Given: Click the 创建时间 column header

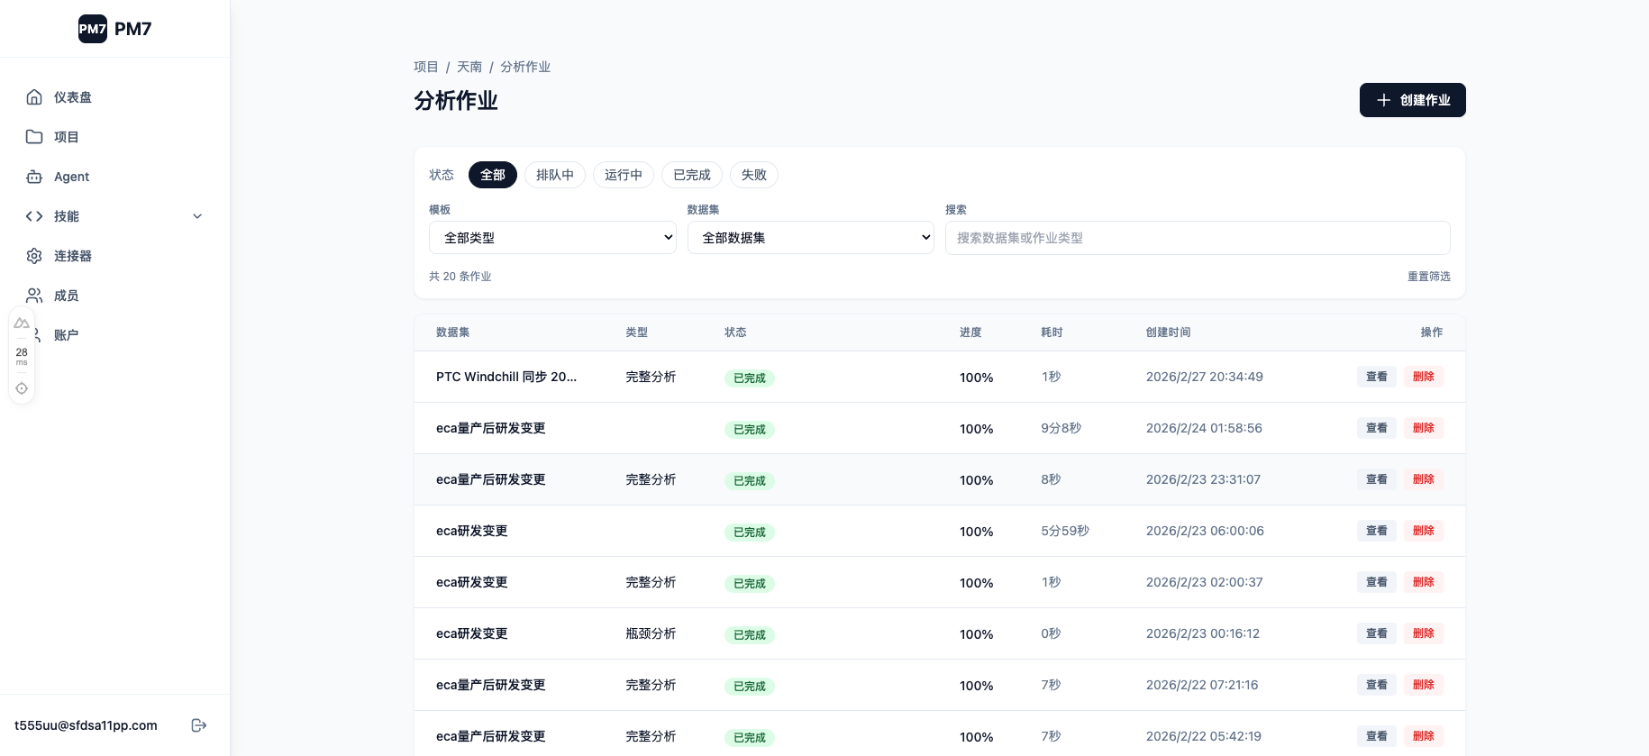Looking at the screenshot, I should click(1168, 332).
